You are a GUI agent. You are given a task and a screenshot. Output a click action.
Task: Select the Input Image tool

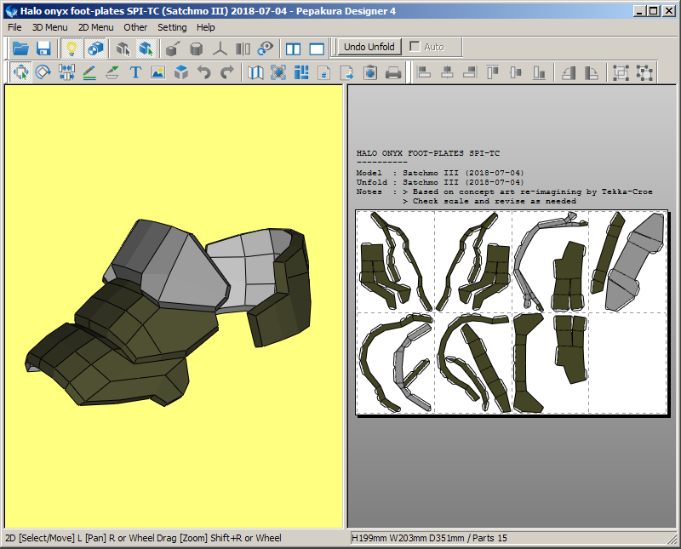coord(157,73)
